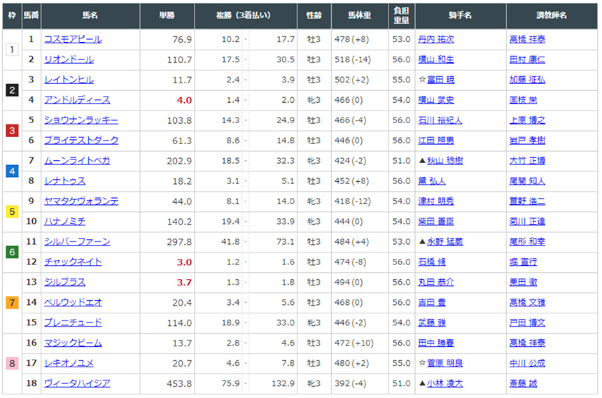Open horse link ヴィータハイジア
Screen dimensions: 602x398
[x=76, y=383]
